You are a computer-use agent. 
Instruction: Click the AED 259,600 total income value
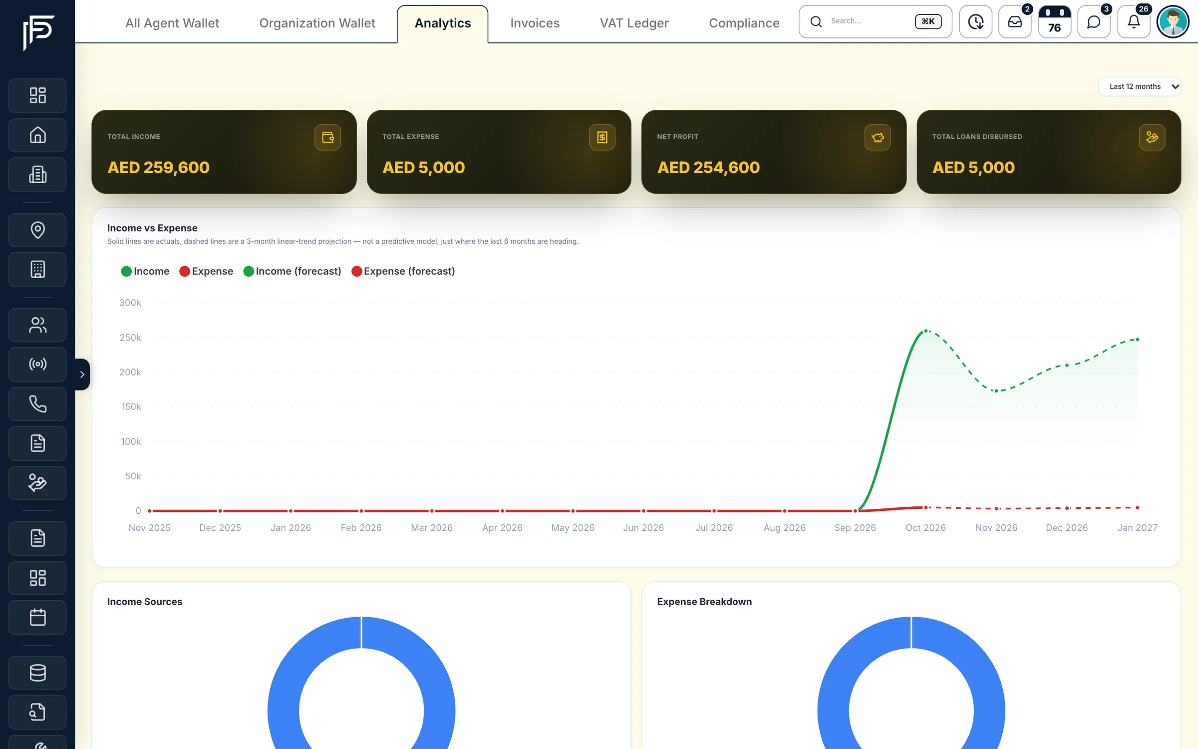point(158,167)
